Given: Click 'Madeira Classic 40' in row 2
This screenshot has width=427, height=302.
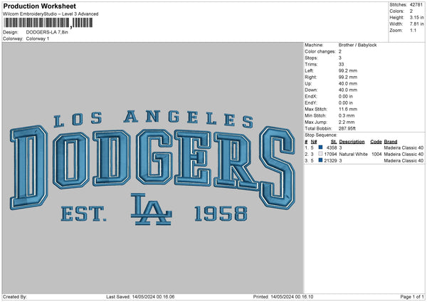Looking at the screenshot, I should (404, 155).
